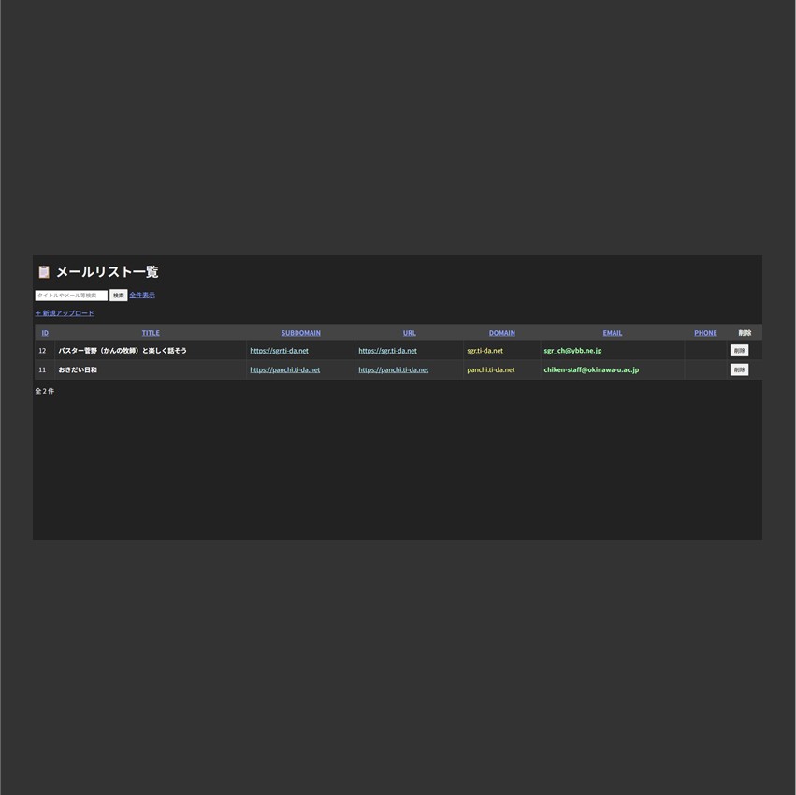Image resolution: width=796 pixels, height=795 pixels.
Task: Sort by the DOMAIN column header
Action: tap(501, 333)
